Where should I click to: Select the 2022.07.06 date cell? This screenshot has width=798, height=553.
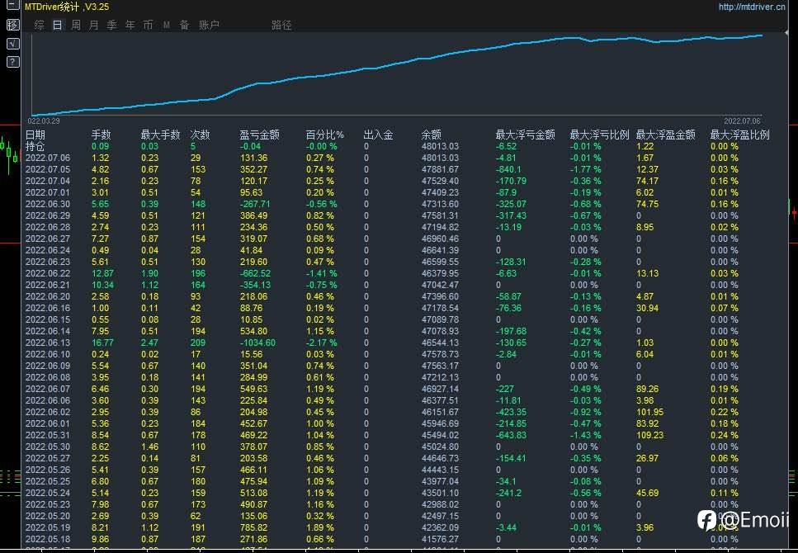pyautogui.click(x=48, y=158)
